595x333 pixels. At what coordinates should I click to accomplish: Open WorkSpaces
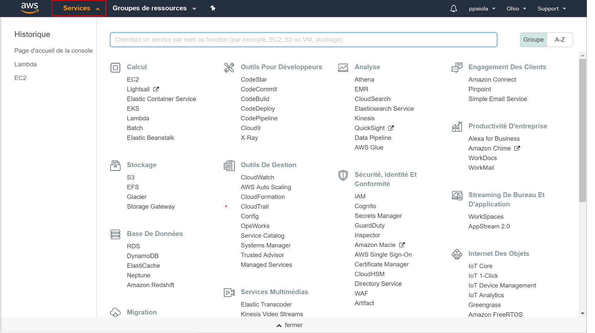click(x=486, y=217)
